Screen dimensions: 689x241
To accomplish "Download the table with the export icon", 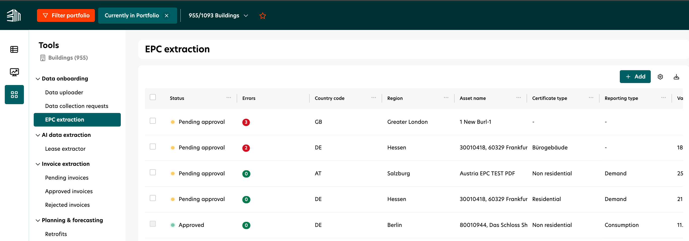I will click(x=676, y=77).
